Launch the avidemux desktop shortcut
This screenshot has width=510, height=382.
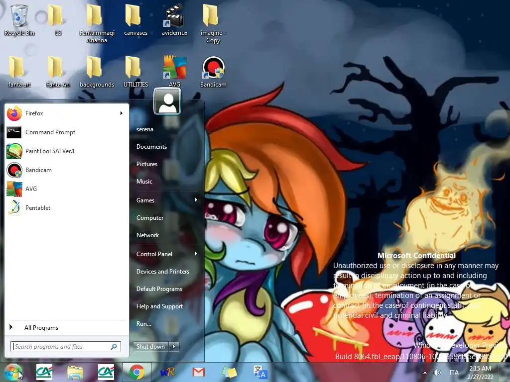[174, 20]
